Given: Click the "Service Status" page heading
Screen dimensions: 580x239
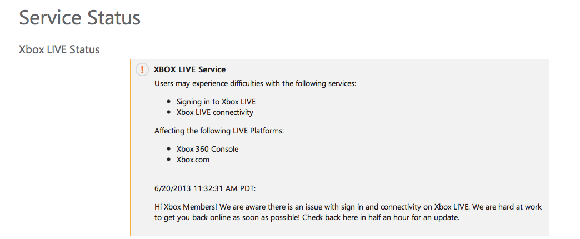Looking at the screenshot, I should click(79, 17).
